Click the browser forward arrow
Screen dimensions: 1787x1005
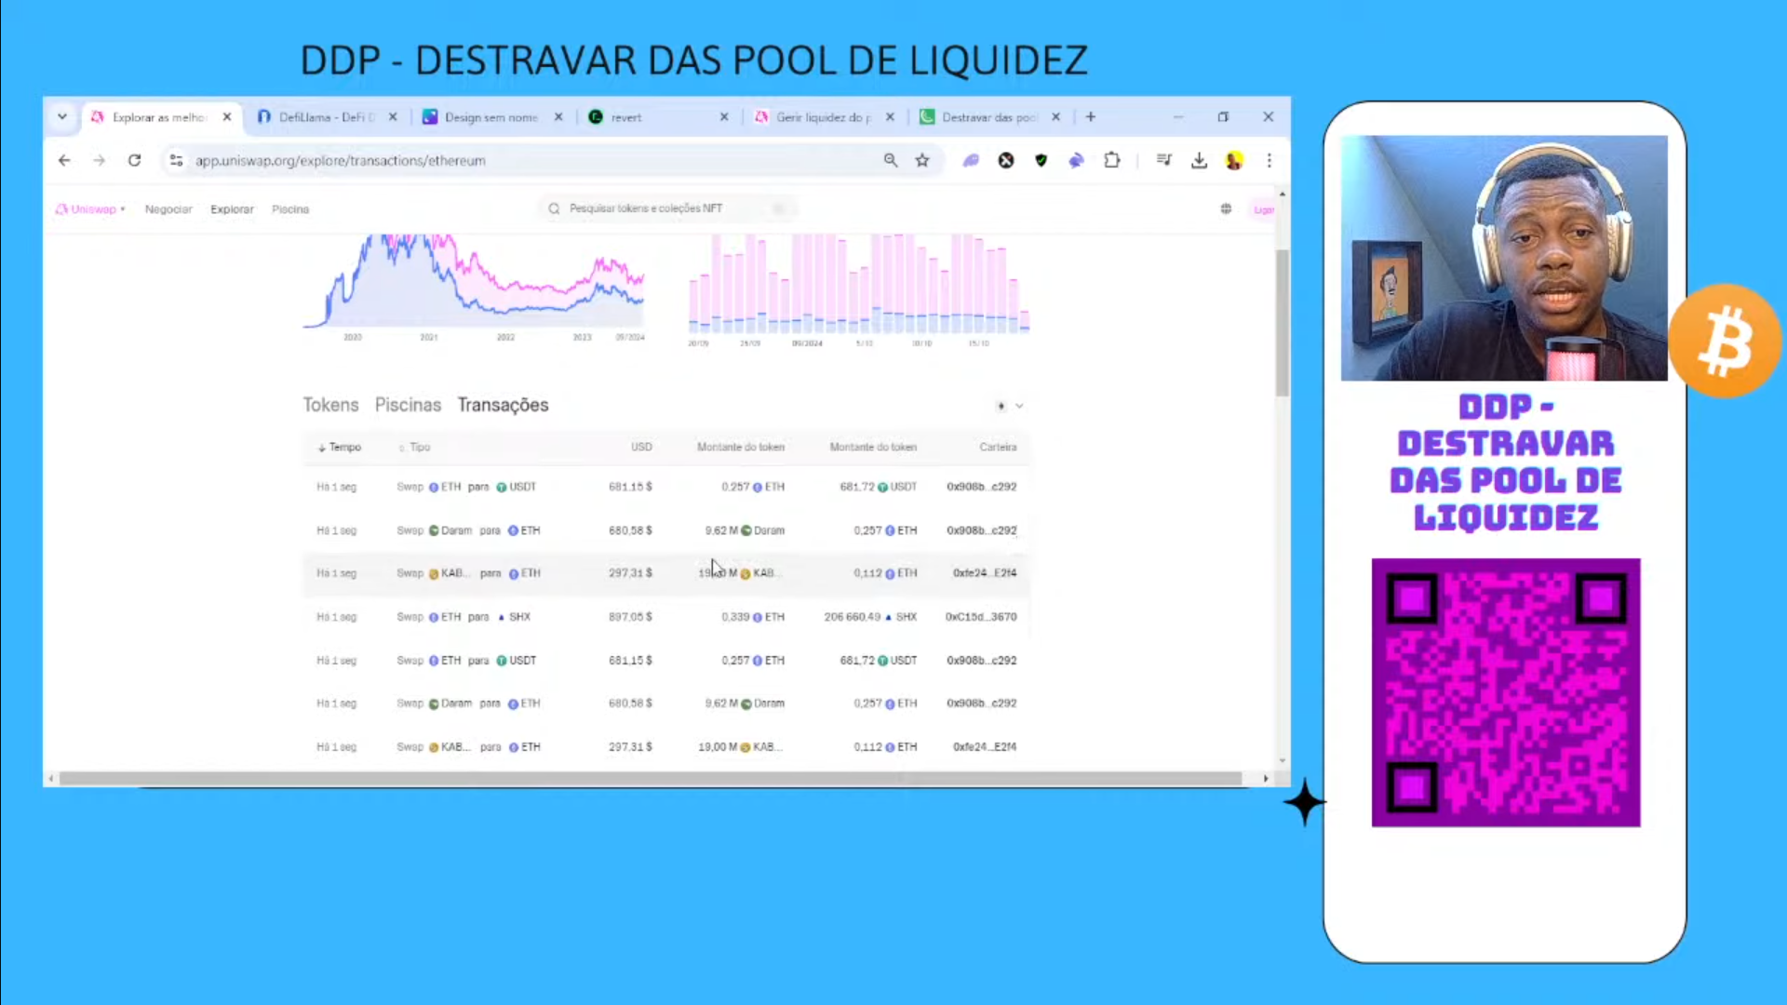click(100, 160)
